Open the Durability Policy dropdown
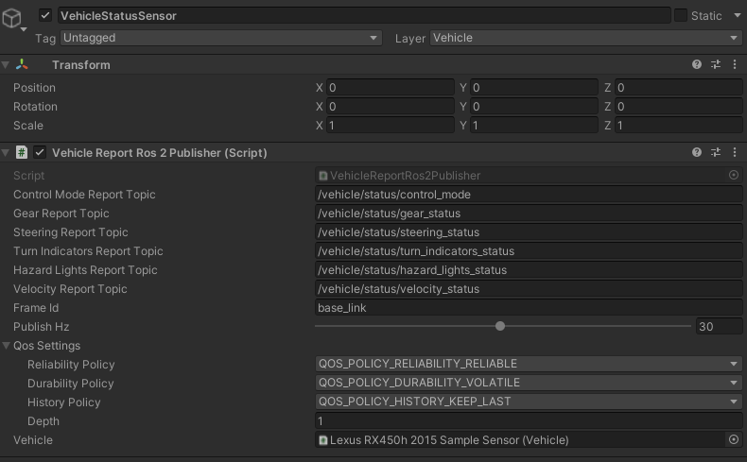 pyautogui.click(x=529, y=383)
